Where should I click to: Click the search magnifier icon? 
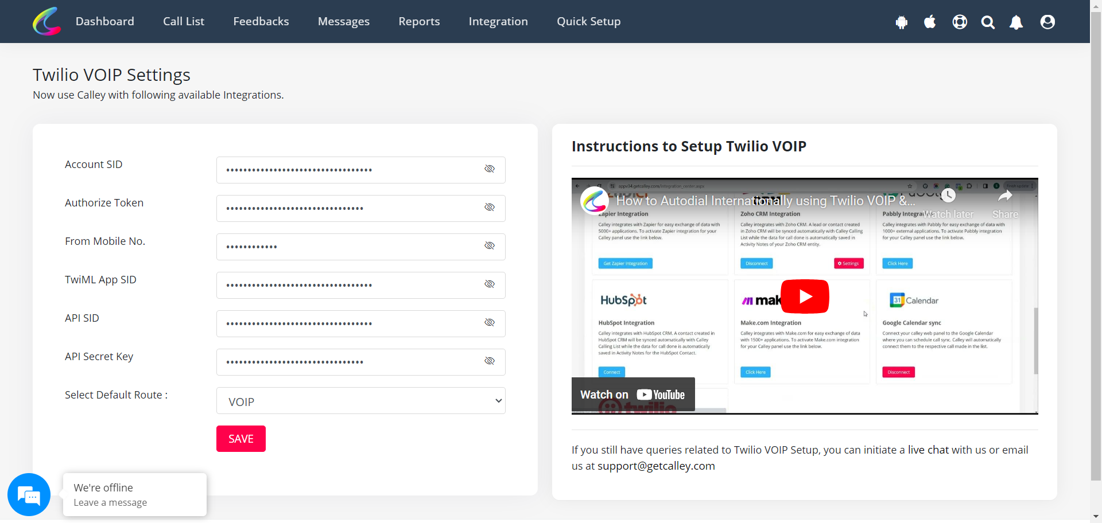click(988, 22)
